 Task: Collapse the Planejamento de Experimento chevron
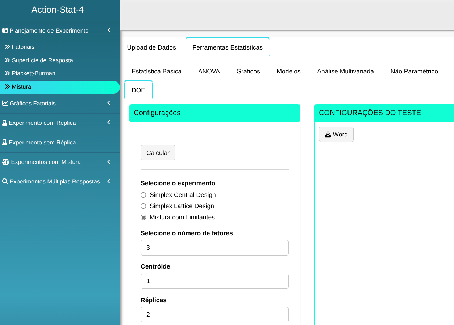[109, 30]
